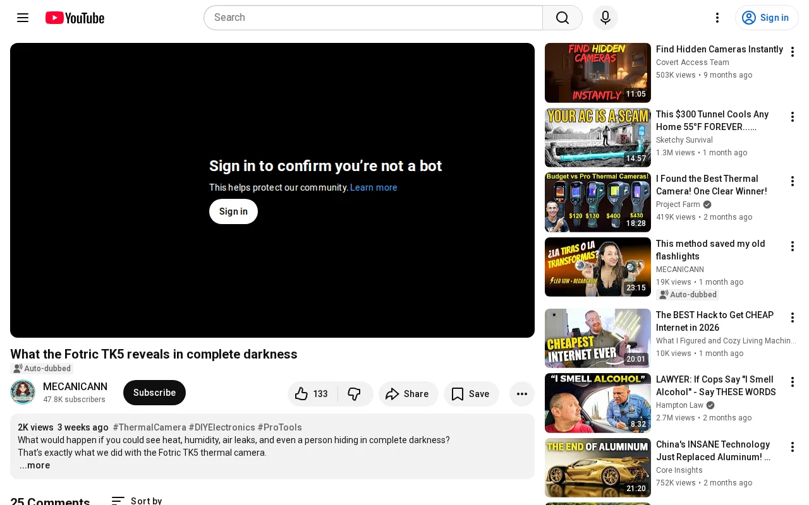Open options for Find Hidden Cameras video
The image size is (809, 505).
click(792, 52)
